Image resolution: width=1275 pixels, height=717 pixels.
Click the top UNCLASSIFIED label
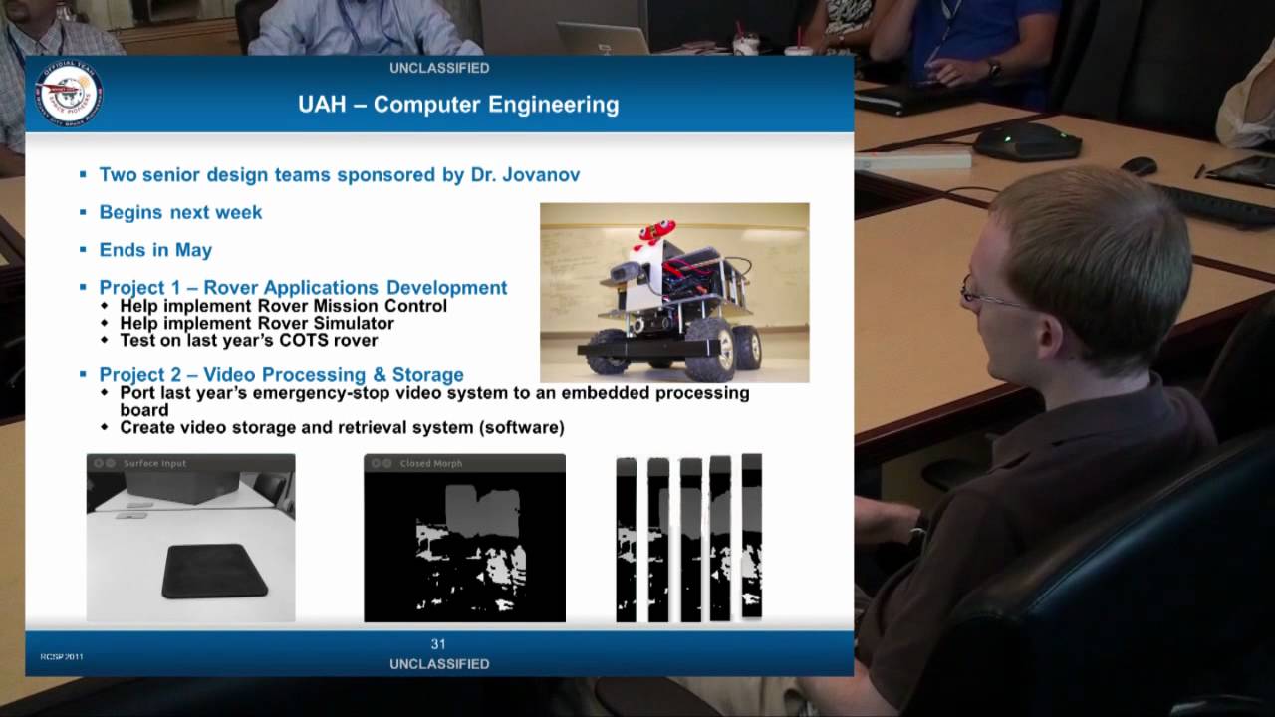[439, 68]
